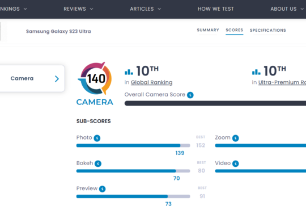Click the Preview score progress bar
Image resolution: width=306 pixels, height=210 pixels.
pos(133,196)
